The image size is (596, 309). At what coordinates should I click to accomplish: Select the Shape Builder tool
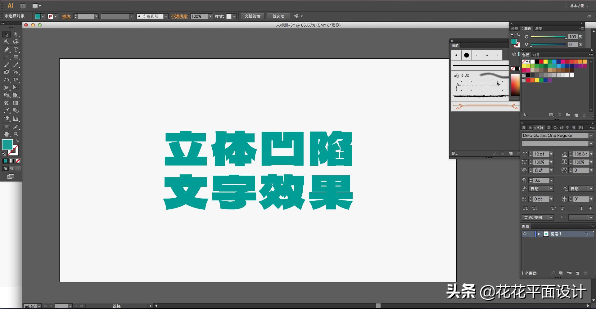pos(7,95)
